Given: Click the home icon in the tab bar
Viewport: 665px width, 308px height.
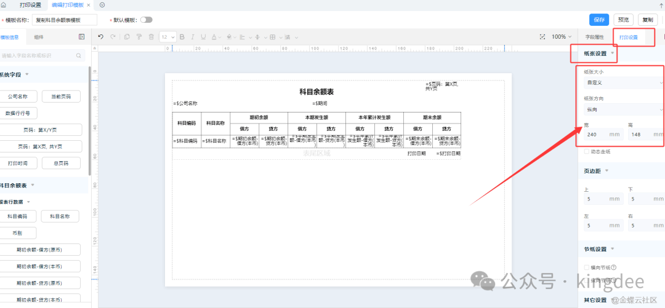Looking at the screenshot, I should (x=4, y=5).
